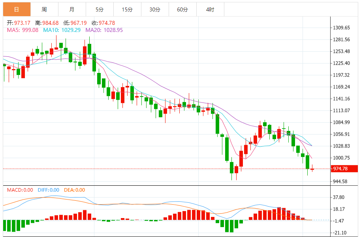Select the 日 daily chart tab
Viewport: 361px width, 237px height.
pyautogui.click(x=17, y=9)
